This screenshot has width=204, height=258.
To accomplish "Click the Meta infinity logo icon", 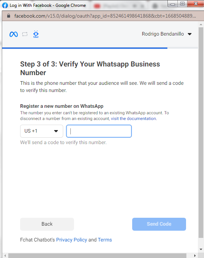I will point(14,34).
